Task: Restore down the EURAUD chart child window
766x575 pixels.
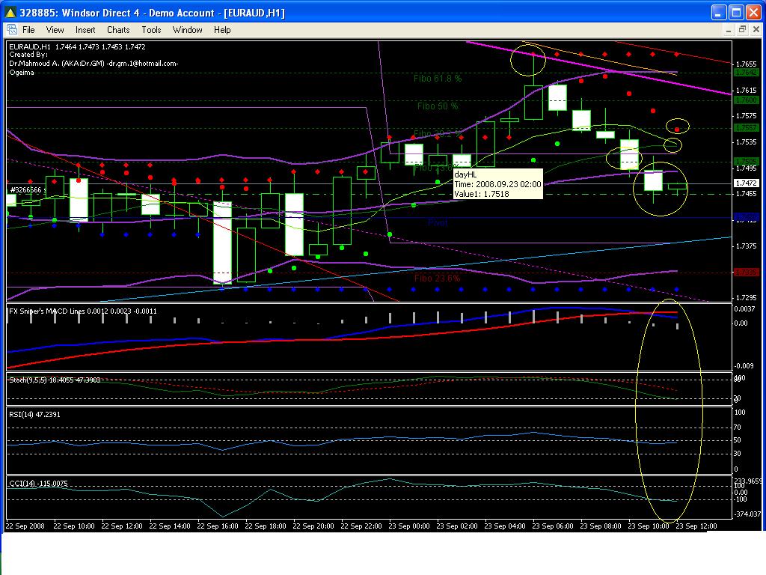Action: (x=742, y=30)
